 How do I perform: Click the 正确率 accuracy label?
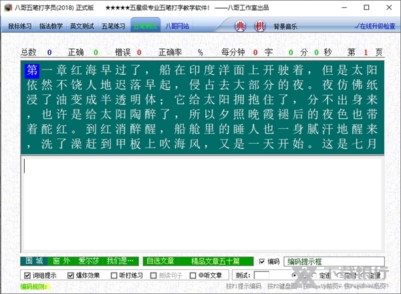pos(170,52)
